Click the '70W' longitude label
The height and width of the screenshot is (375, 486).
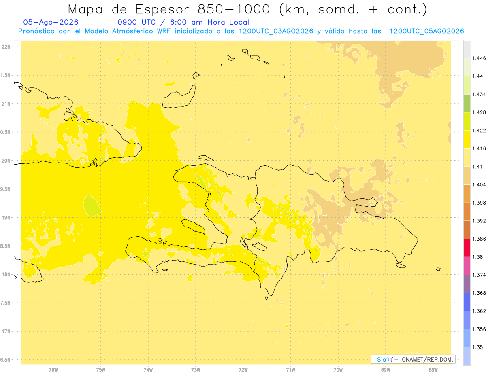(x=338, y=370)
